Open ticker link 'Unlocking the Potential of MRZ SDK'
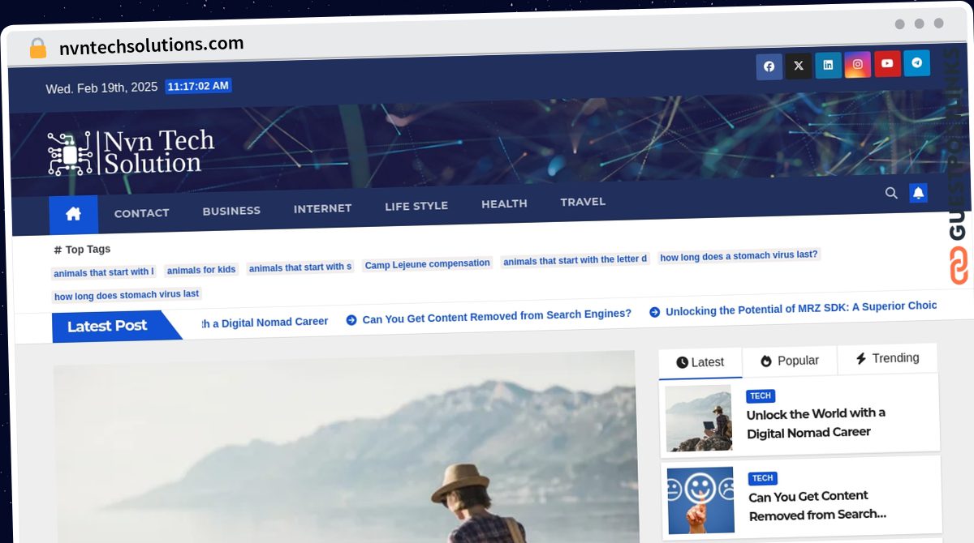This screenshot has height=543, width=974. point(791,308)
